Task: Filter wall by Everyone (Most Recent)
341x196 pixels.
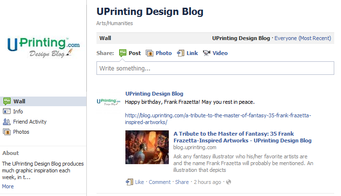Action: click(303, 38)
